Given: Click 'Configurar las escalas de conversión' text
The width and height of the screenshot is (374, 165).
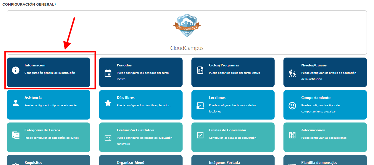Looking at the screenshot, I should click(233, 138).
